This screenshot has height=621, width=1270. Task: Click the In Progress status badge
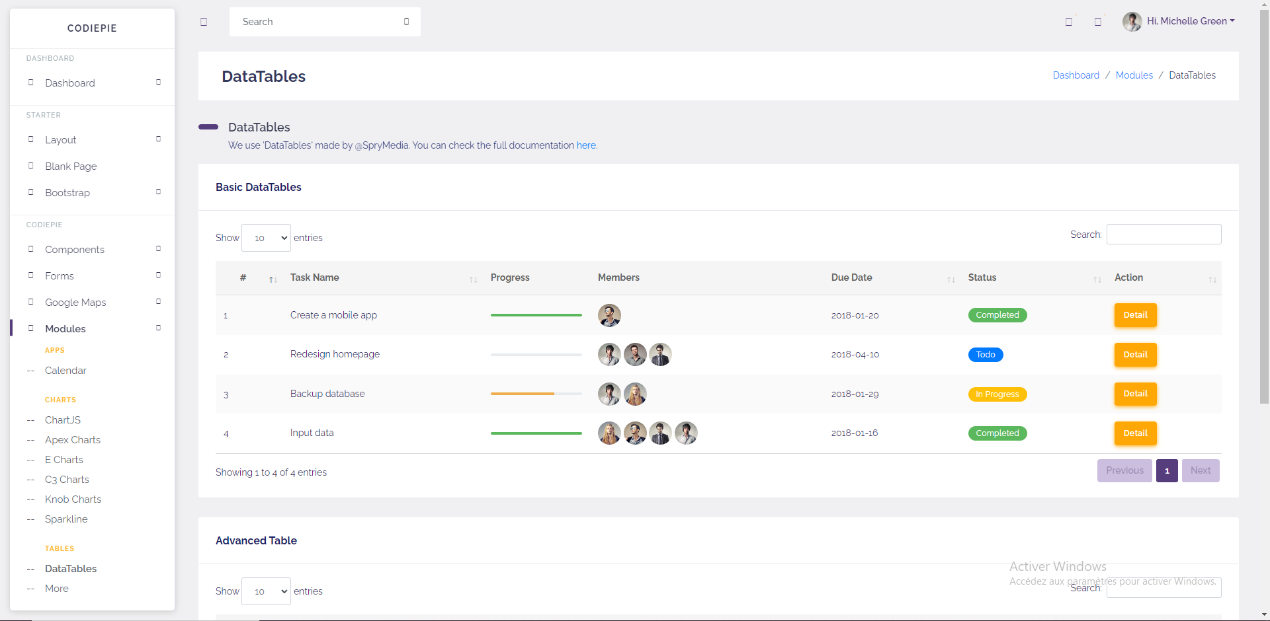pyautogui.click(x=997, y=394)
